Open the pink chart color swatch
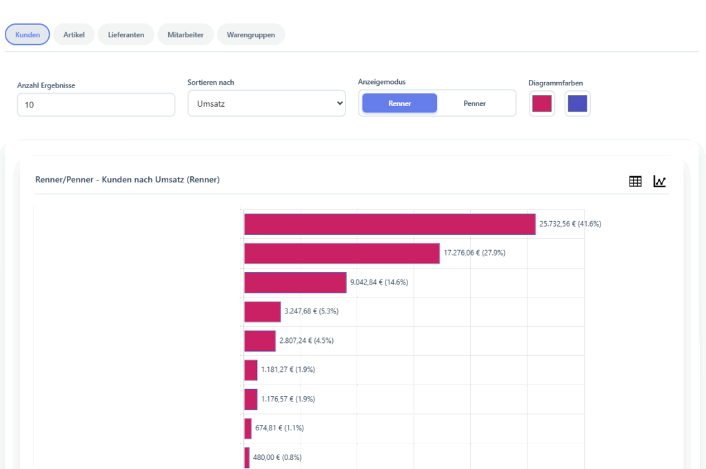 tap(541, 103)
